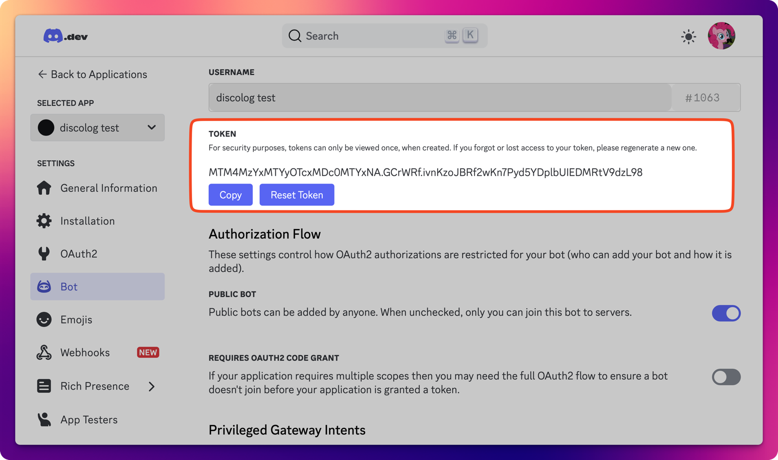The image size is (778, 460).
Task: Click the Discord .dev logo
Action: (x=65, y=36)
